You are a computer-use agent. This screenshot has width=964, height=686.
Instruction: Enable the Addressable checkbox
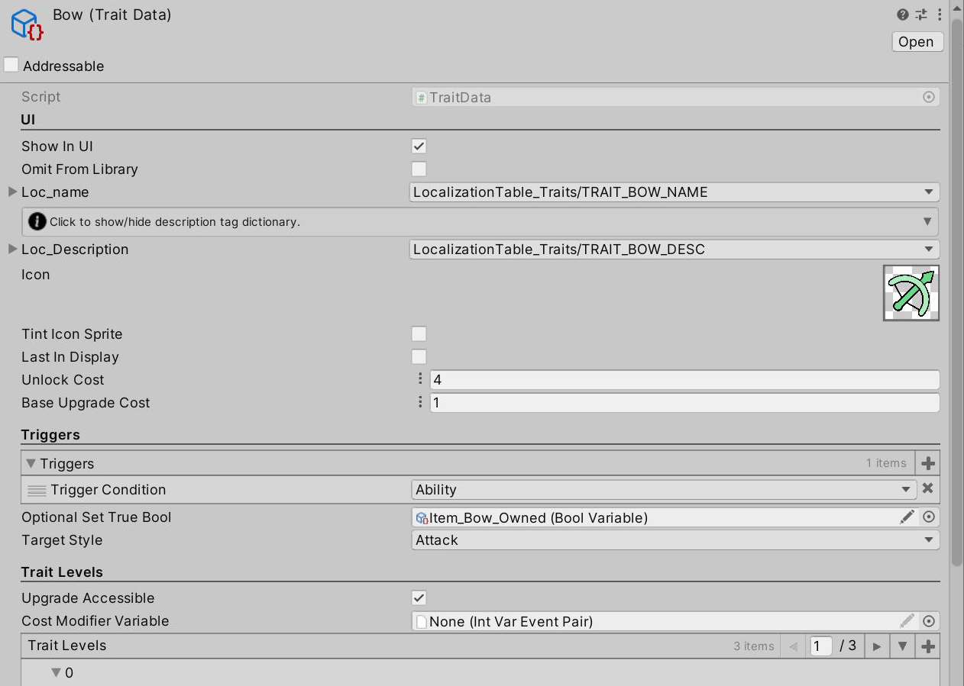[x=11, y=66]
